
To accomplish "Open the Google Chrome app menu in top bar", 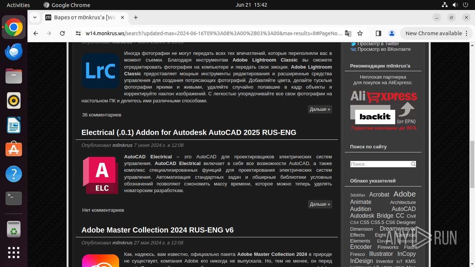I will pyautogui.click(x=67, y=5).
